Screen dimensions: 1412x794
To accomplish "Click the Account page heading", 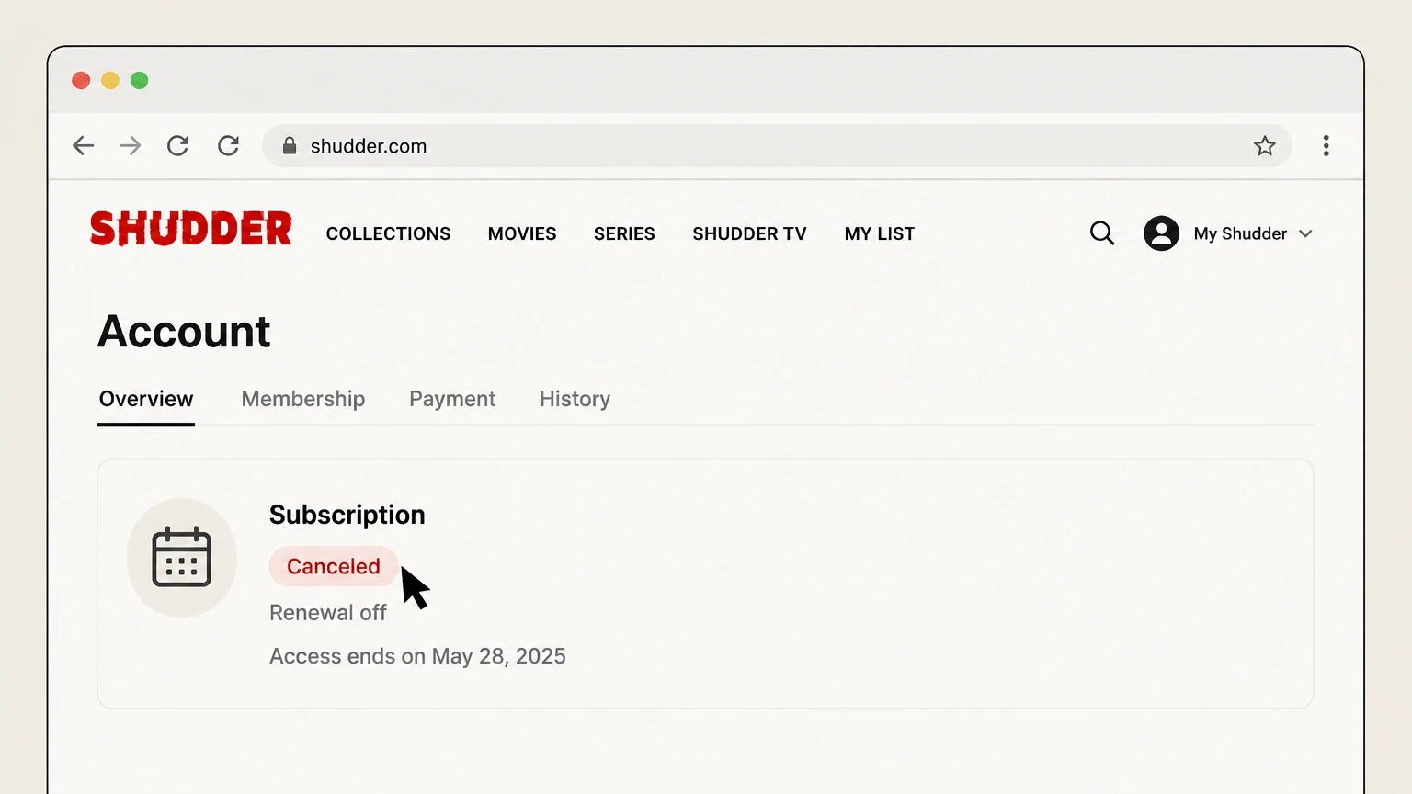I will [184, 331].
